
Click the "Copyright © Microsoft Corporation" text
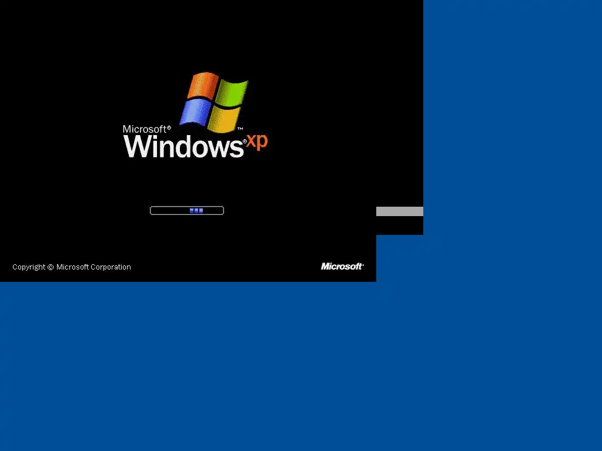[x=72, y=267]
